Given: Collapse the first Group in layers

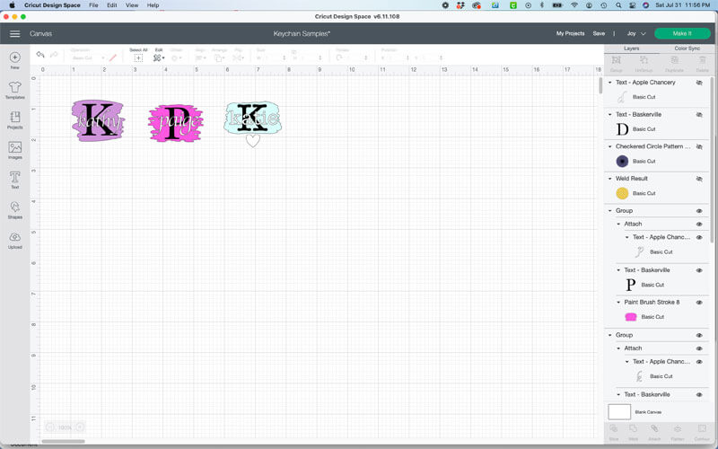Looking at the screenshot, I should point(610,211).
